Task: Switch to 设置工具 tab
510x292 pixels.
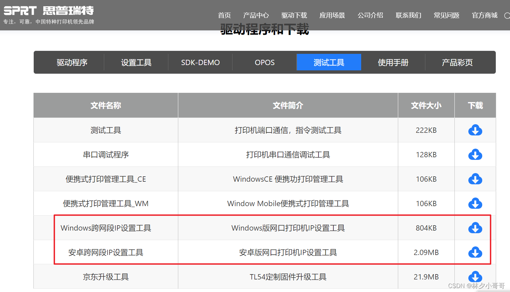Action: click(x=136, y=62)
